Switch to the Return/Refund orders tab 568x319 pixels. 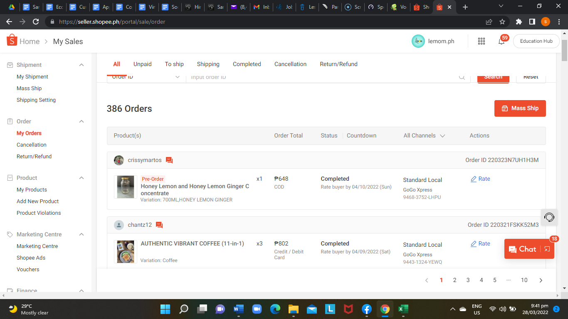338,64
